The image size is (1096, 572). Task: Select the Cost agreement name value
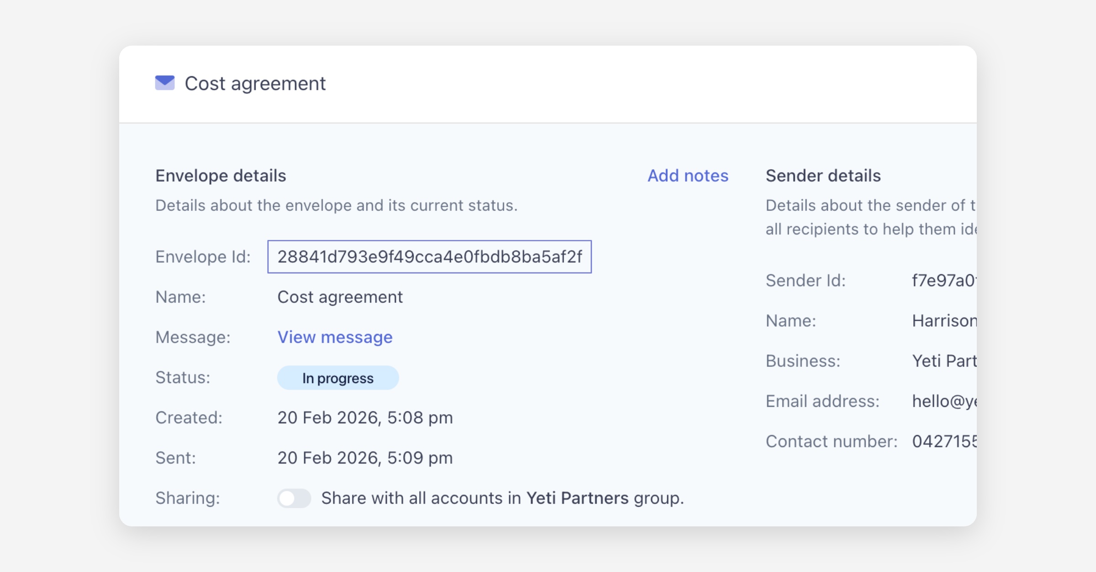tap(340, 297)
